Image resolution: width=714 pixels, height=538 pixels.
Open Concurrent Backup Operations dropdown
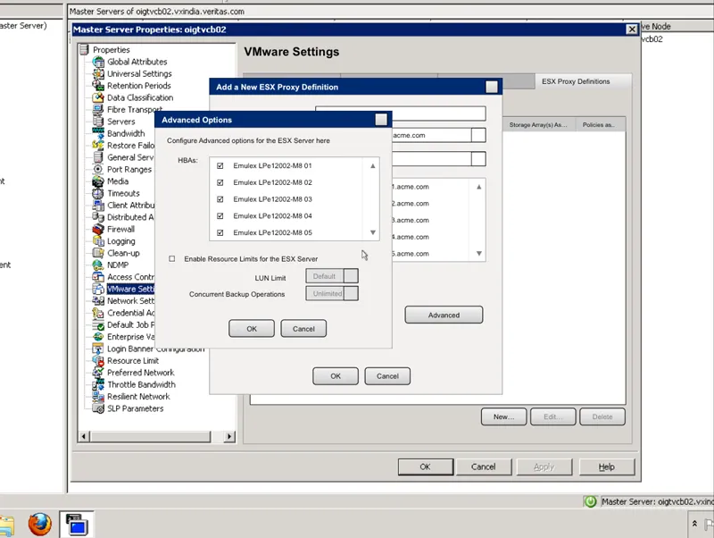pos(351,293)
